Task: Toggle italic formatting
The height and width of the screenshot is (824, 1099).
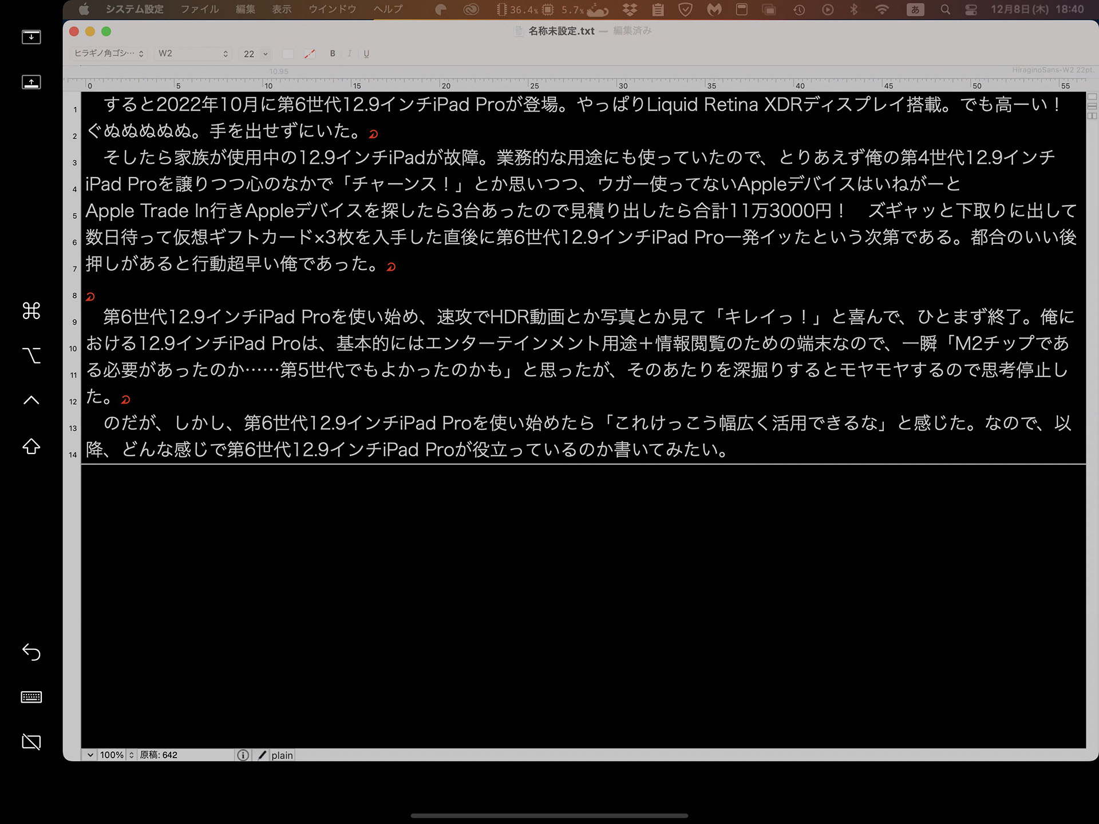Action: (349, 53)
